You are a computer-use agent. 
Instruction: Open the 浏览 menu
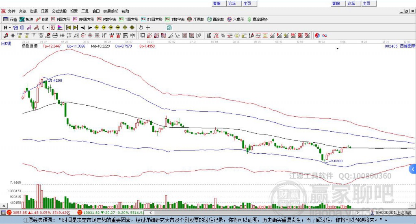(23, 11)
